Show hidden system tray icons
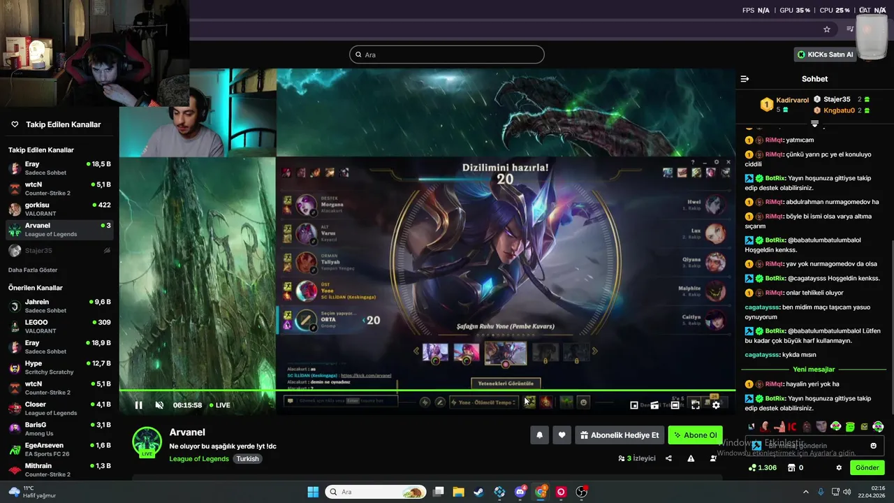The image size is (894, 503). (805, 492)
